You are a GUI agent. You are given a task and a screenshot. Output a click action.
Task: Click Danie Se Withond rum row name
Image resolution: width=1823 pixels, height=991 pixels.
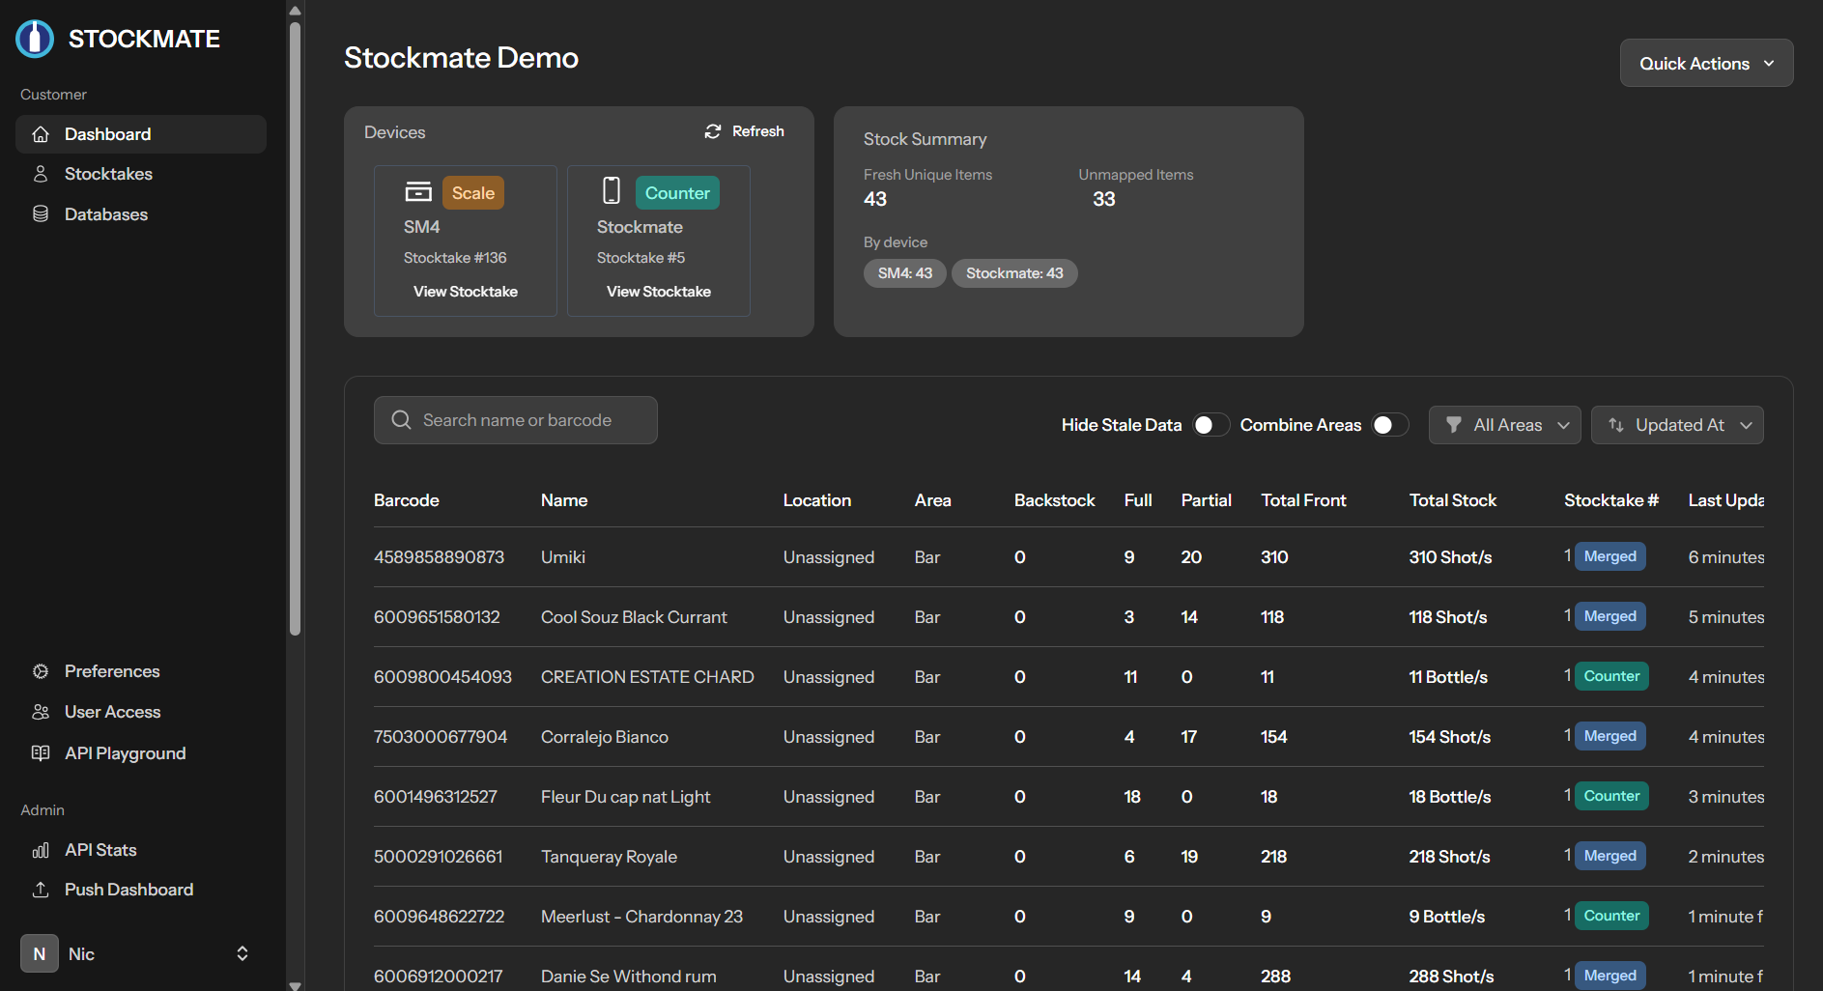[629, 977]
